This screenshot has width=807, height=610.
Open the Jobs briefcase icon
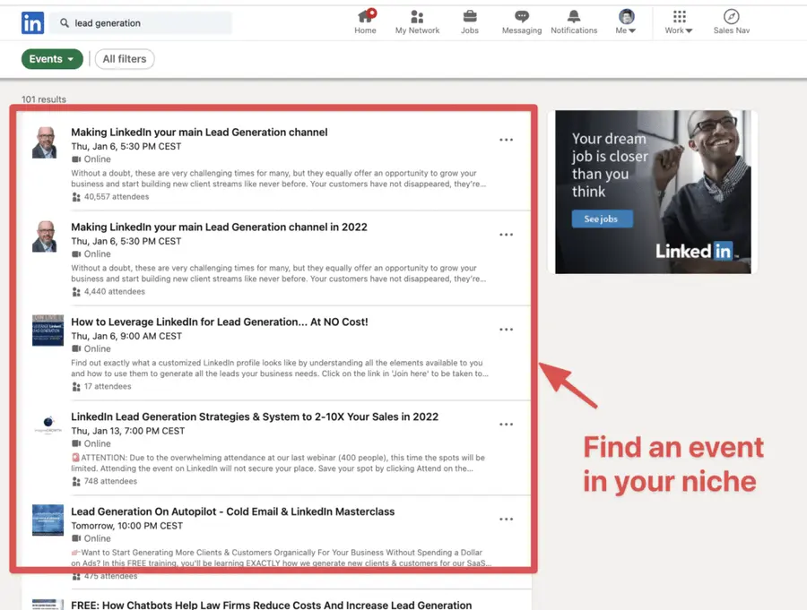470,16
